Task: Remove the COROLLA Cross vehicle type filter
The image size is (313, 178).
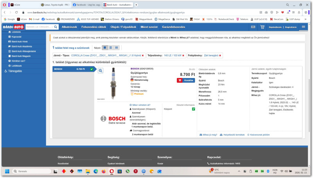Action: point(143,56)
